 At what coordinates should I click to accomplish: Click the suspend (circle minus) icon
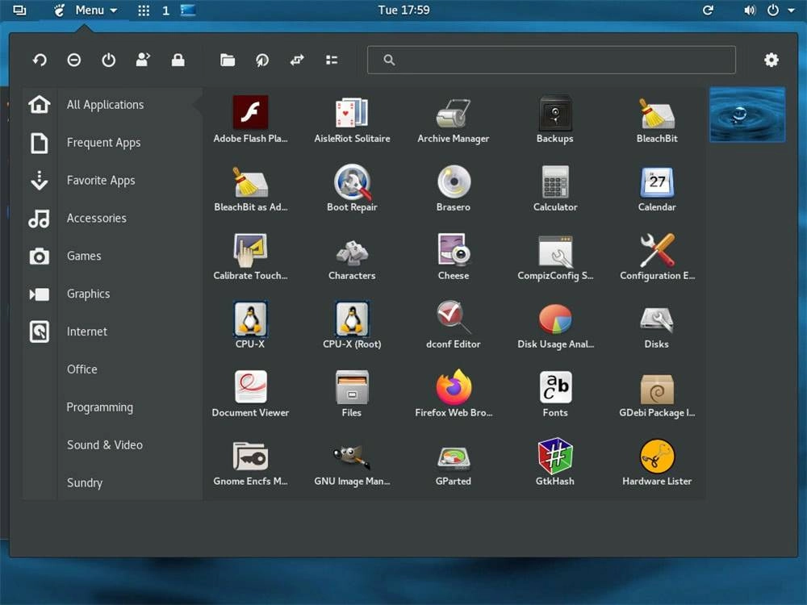(74, 60)
